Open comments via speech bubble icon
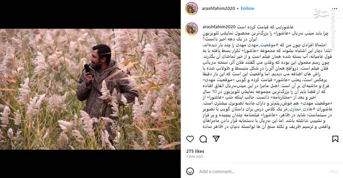 pos(203,139)
